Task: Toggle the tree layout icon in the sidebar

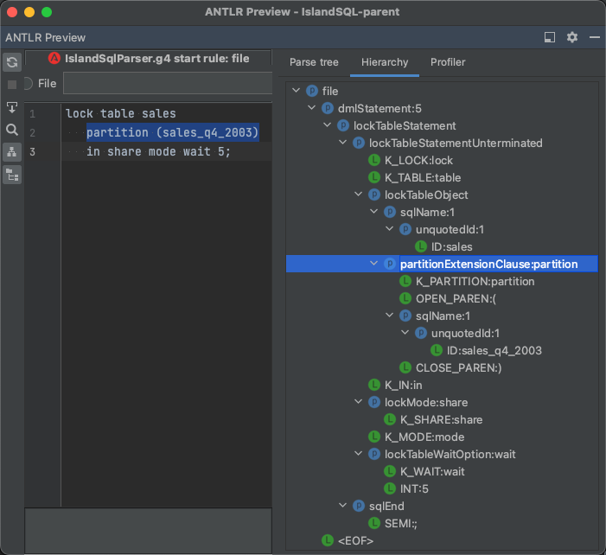Action: point(12,152)
